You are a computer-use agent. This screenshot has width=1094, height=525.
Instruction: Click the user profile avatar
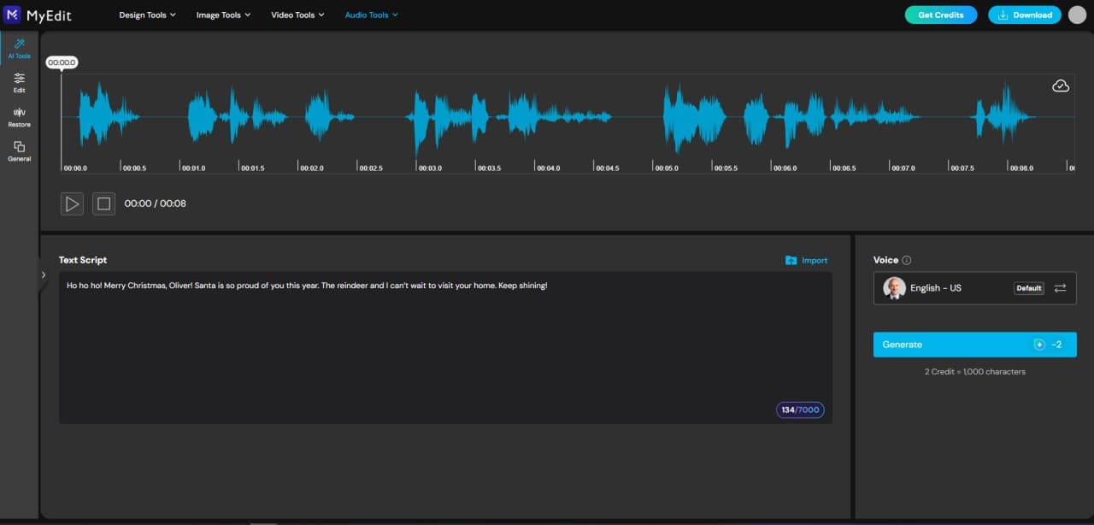pos(1077,15)
